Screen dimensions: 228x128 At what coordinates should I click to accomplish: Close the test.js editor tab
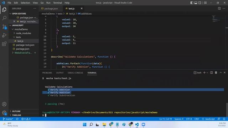tap(82, 9)
